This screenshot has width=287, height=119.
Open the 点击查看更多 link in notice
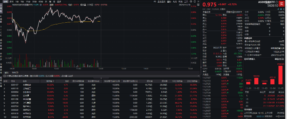67,76
